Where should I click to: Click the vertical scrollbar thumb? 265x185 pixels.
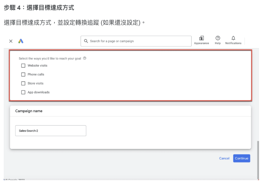pos(258,159)
